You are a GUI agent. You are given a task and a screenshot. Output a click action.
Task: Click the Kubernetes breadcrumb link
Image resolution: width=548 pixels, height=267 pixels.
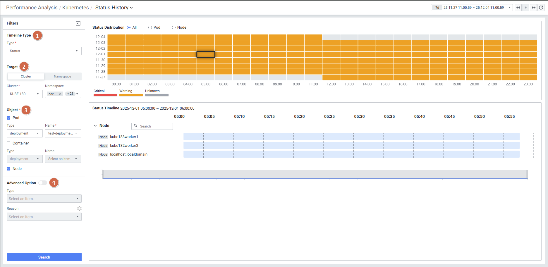coord(75,8)
